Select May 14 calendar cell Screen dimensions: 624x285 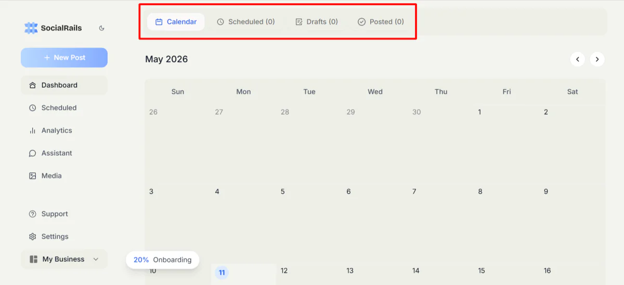pos(441,275)
